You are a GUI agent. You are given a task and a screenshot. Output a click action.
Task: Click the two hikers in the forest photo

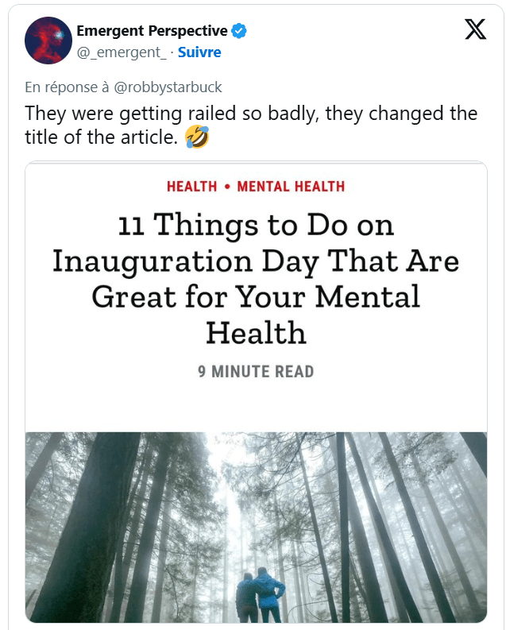[261, 595]
